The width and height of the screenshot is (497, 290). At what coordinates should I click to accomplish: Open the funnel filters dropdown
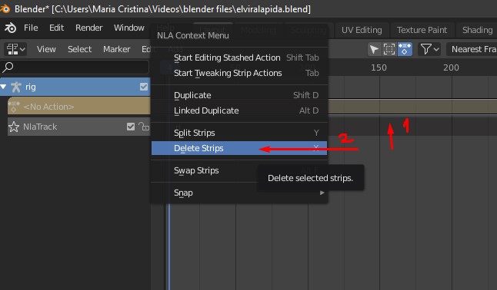click(429, 49)
